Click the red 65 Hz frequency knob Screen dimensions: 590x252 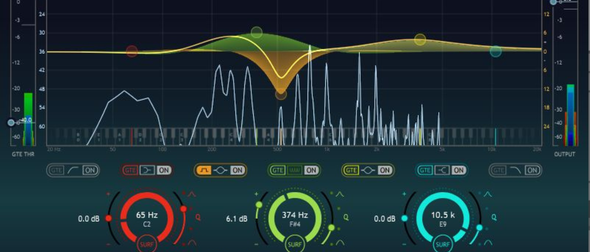(147, 218)
